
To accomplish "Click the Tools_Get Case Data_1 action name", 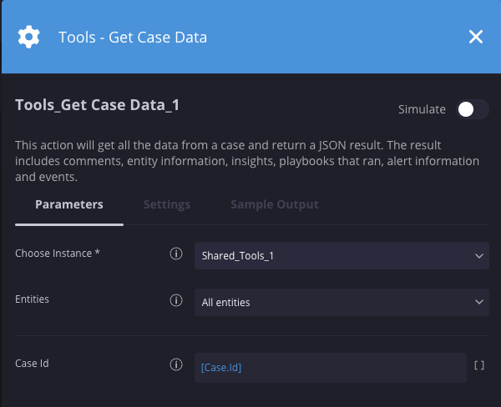I will [x=97, y=105].
